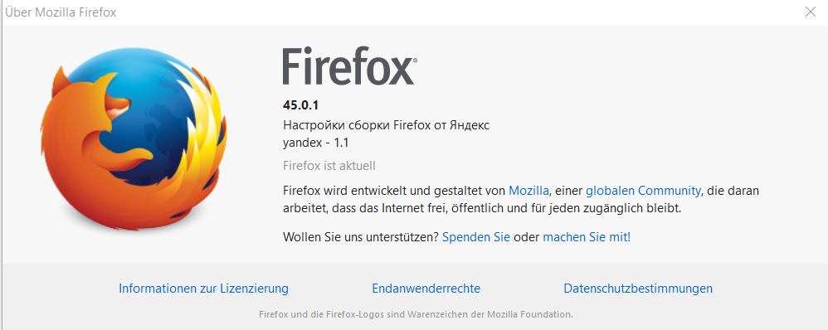The image size is (828, 330).
Task: Open the Endanwenderrechte link
Action: (x=426, y=289)
